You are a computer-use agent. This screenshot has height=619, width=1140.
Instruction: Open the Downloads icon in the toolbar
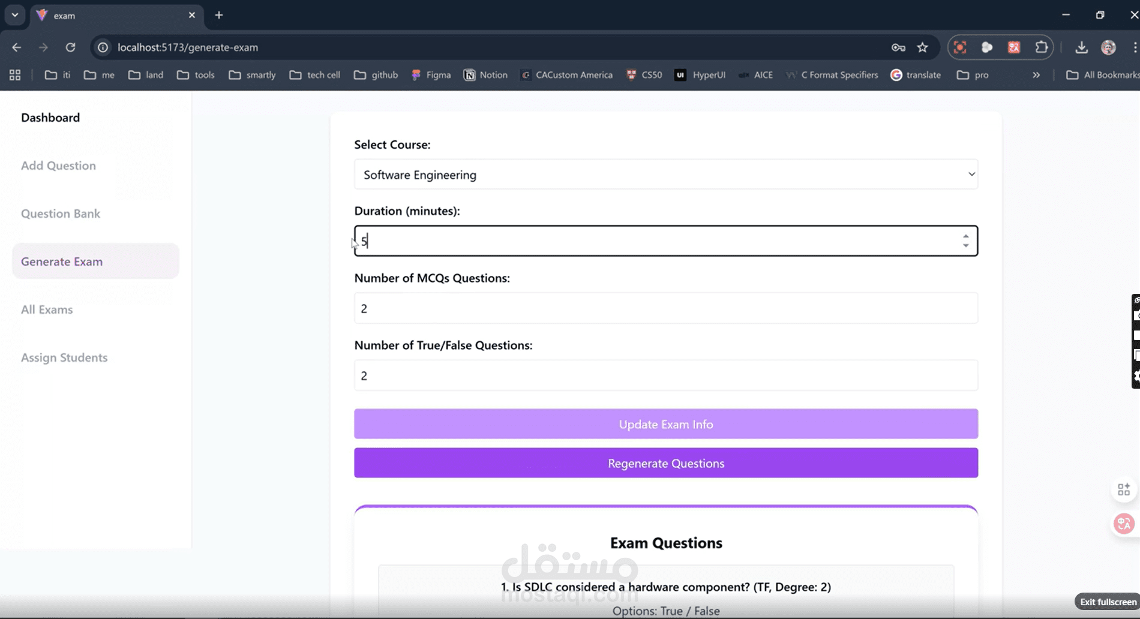point(1082,47)
